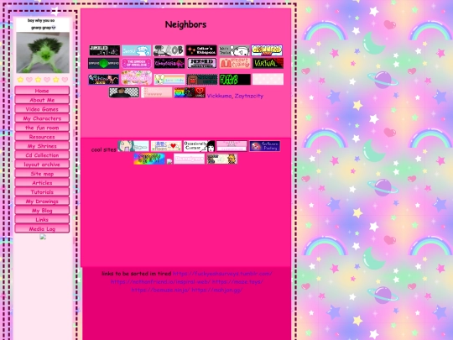Click the broken image below Media Log

coord(43,237)
